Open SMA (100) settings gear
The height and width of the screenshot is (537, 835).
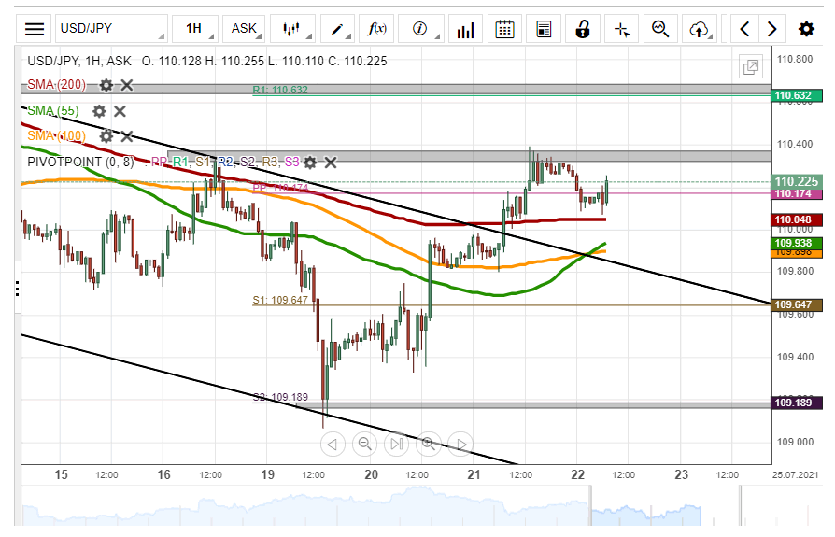tap(106, 136)
